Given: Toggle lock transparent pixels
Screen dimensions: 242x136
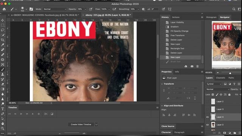Looking at the screenshot, I should click(x=213, y=94).
